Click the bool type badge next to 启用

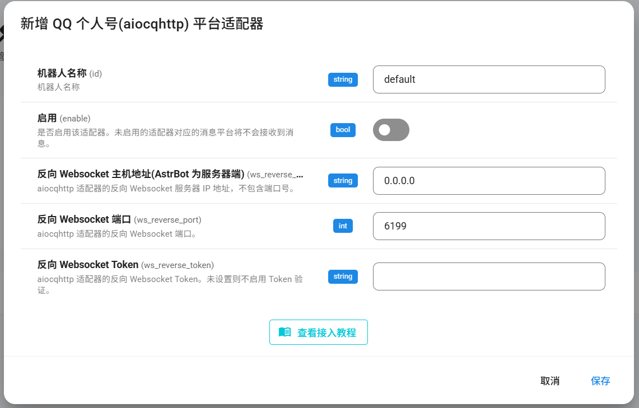click(343, 130)
